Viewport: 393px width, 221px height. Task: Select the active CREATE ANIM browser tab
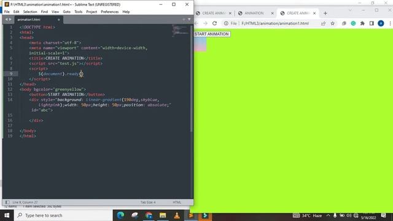point(297,13)
